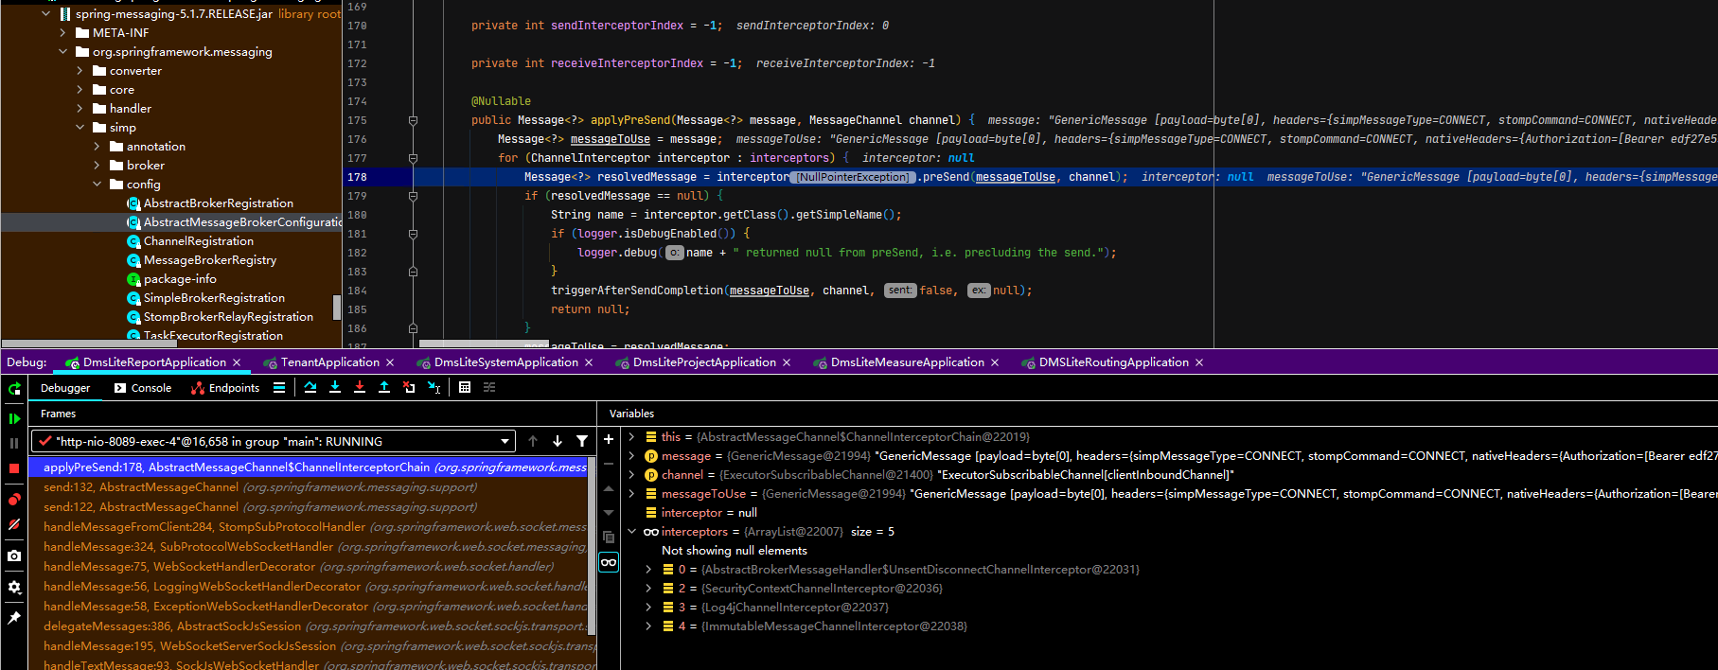Move watch up arrow
The width and height of the screenshot is (1718, 670).
click(609, 488)
